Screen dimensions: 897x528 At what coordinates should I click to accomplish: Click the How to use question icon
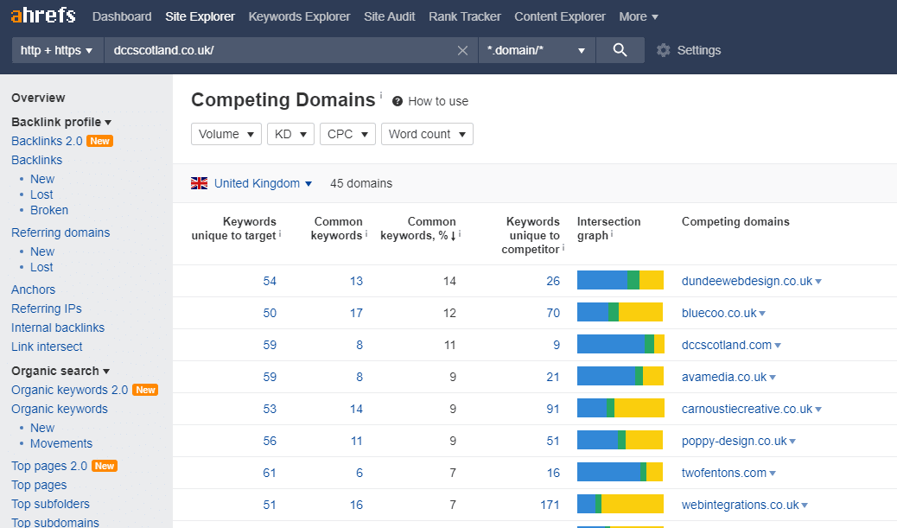[x=397, y=101]
